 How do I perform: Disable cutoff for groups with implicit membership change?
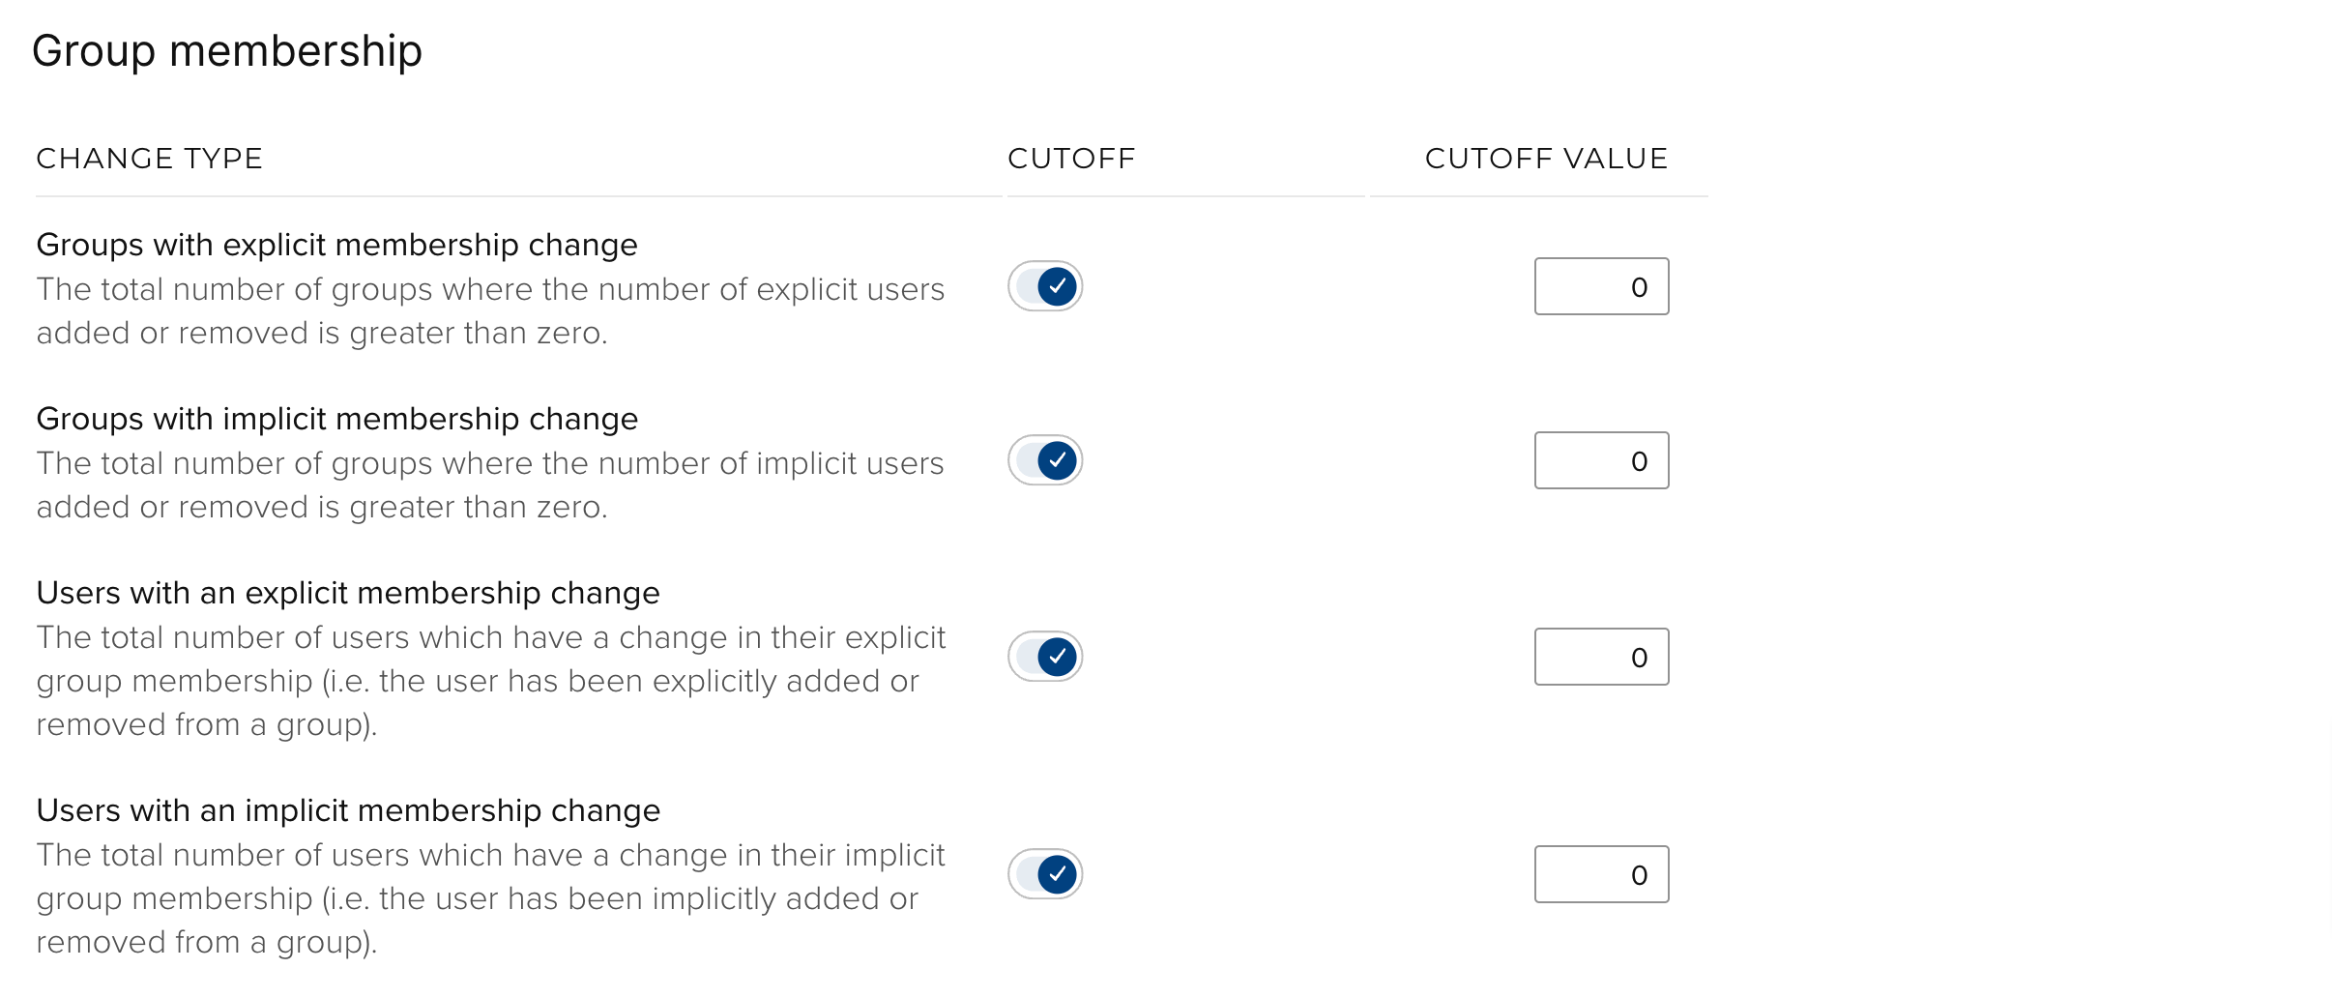[1045, 460]
